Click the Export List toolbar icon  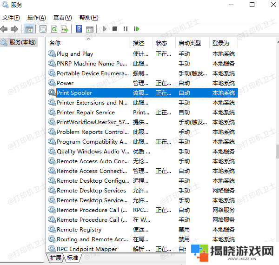coord(65,29)
